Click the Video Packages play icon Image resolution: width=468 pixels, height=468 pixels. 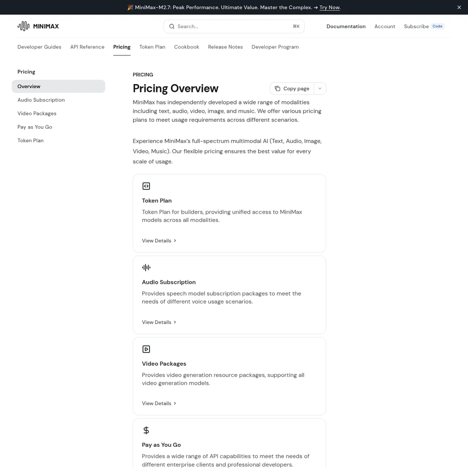point(146,349)
